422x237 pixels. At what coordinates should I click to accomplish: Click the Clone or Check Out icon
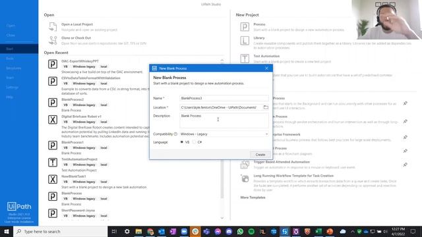pyautogui.click(x=53, y=41)
